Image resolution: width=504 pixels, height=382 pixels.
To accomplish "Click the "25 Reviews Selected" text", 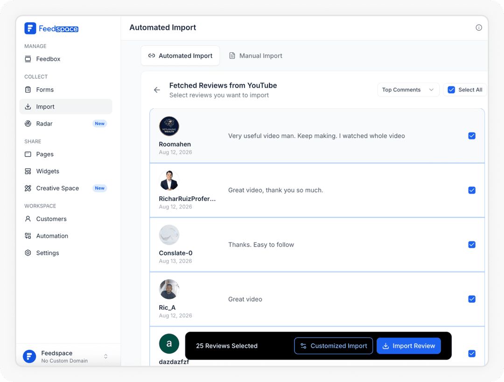I will (x=227, y=346).
